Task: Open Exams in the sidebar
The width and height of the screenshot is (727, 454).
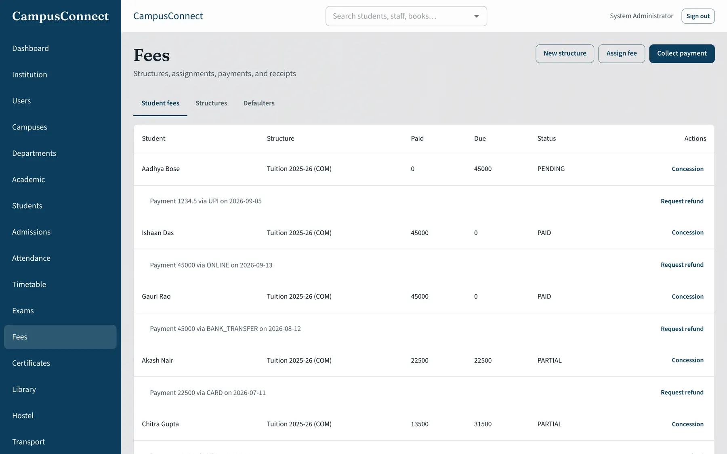Action: tap(60, 311)
